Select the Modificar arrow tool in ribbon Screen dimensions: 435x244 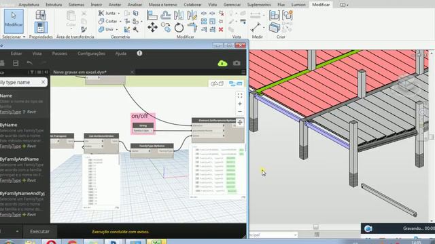coord(14,21)
